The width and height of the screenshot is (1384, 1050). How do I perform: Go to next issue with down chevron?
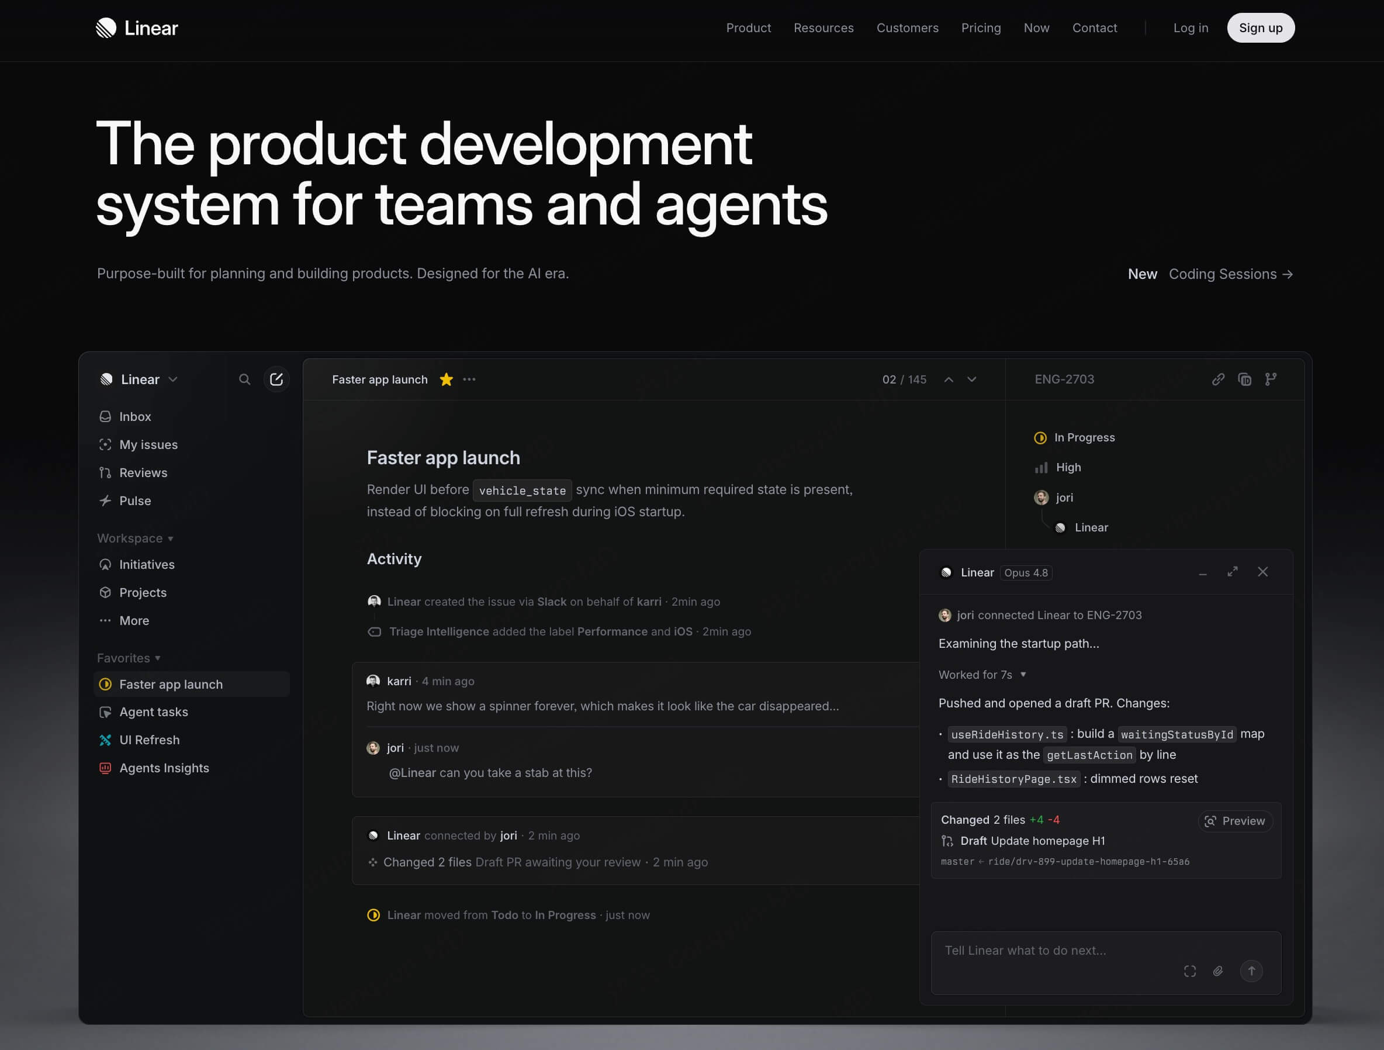point(972,379)
